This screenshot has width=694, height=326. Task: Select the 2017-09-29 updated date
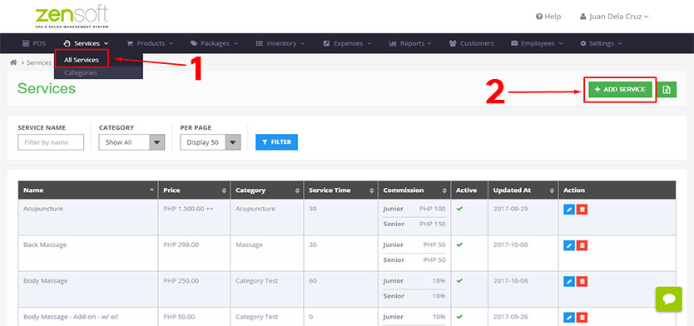[511, 209]
